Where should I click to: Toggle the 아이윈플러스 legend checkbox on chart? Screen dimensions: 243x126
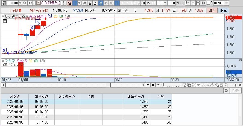click(3, 16)
